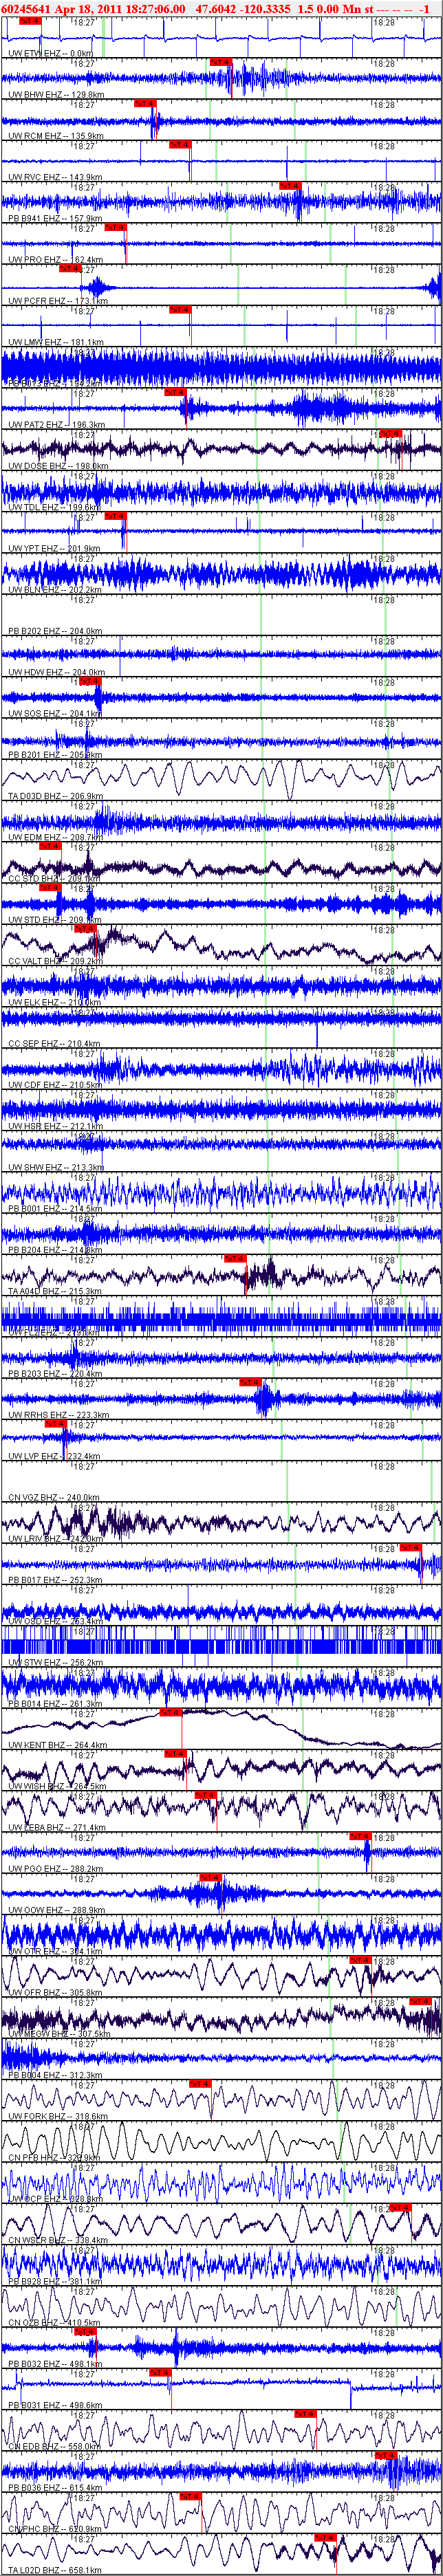The height and width of the screenshot is (2576, 443).
Task: Pick the red marker on the PGO trace
Action: 360,1836
